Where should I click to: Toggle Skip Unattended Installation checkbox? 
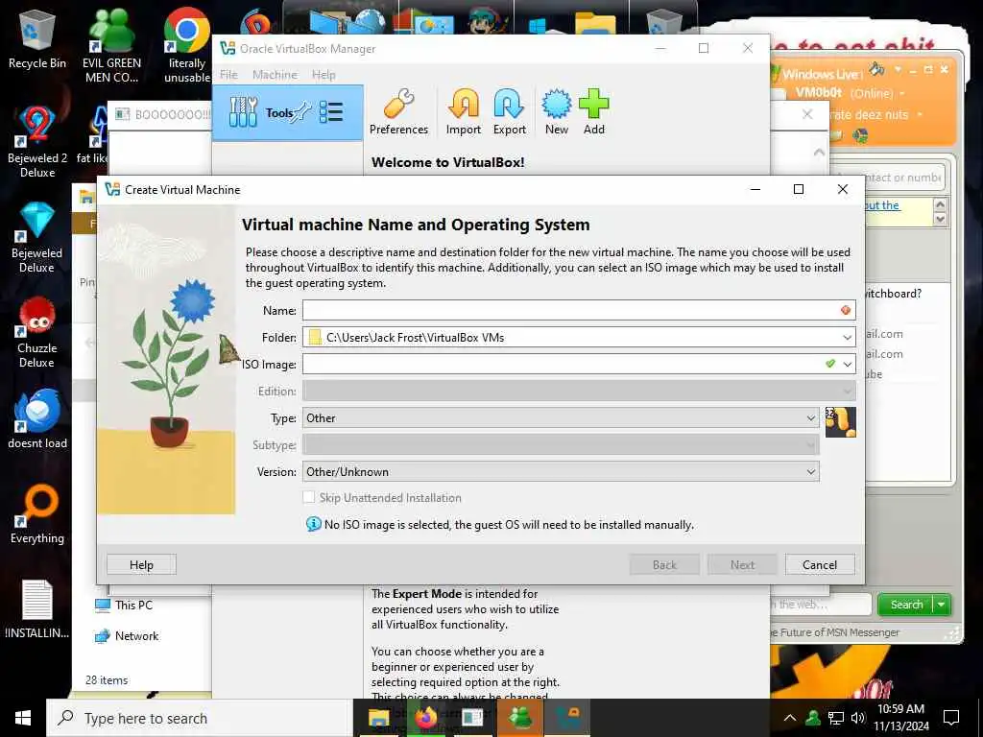(308, 498)
